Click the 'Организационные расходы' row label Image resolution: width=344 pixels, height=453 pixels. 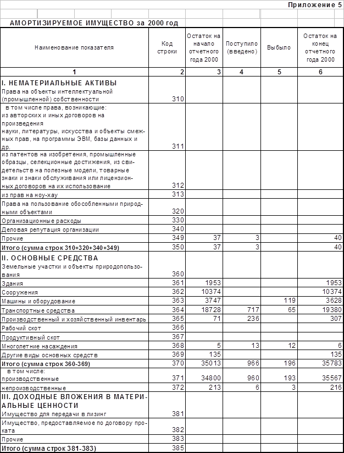[x=41, y=221]
